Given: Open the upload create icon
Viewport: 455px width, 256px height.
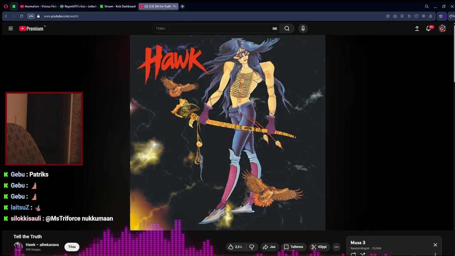Looking at the screenshot, I should coord(417,28).
